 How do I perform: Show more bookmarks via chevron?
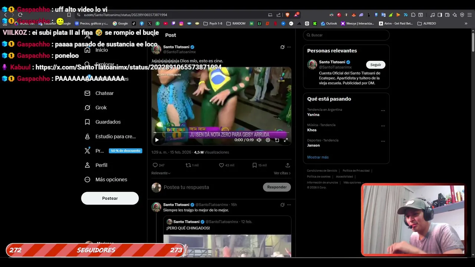[466, 23]
